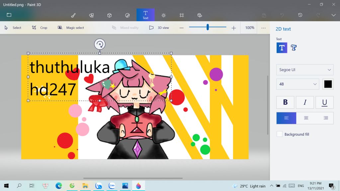The width and height of the screenshot is (340, 191).
Task: Open the Canvas tool
Action: (182, 15)
